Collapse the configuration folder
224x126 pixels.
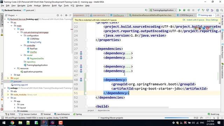21,36
